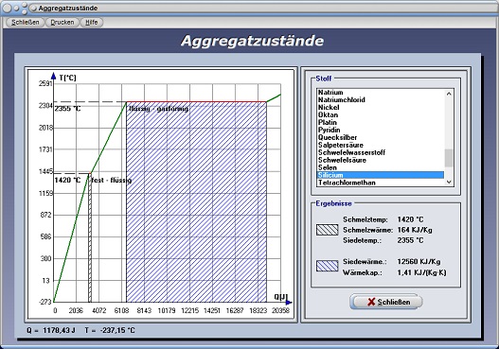Click the Siedetemp value 2355 °C
Viewport: 499px width, 349px height.
[x=411, y=240]
